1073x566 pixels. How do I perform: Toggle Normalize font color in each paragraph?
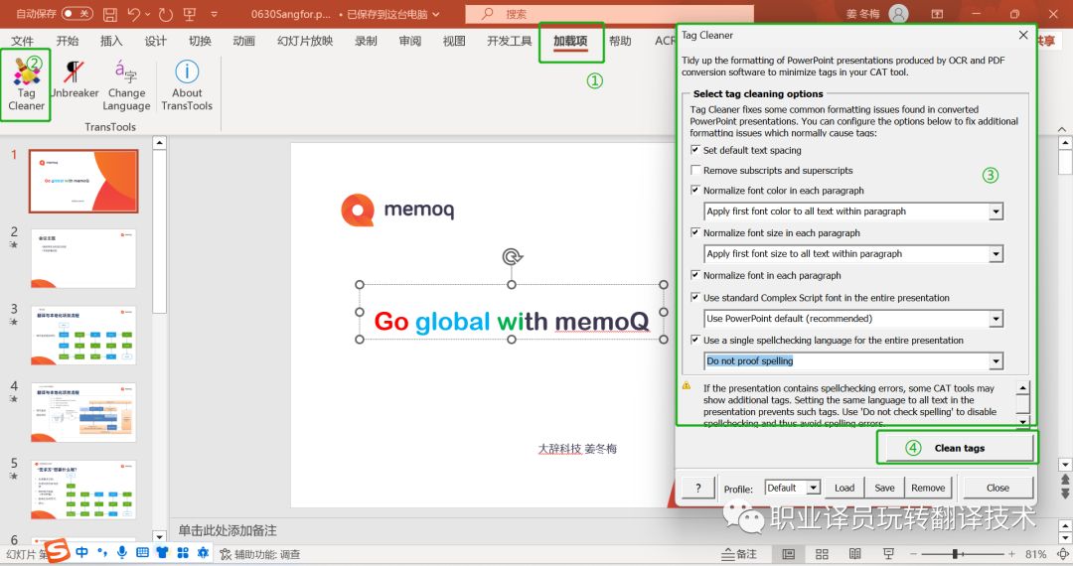[695, 190]
